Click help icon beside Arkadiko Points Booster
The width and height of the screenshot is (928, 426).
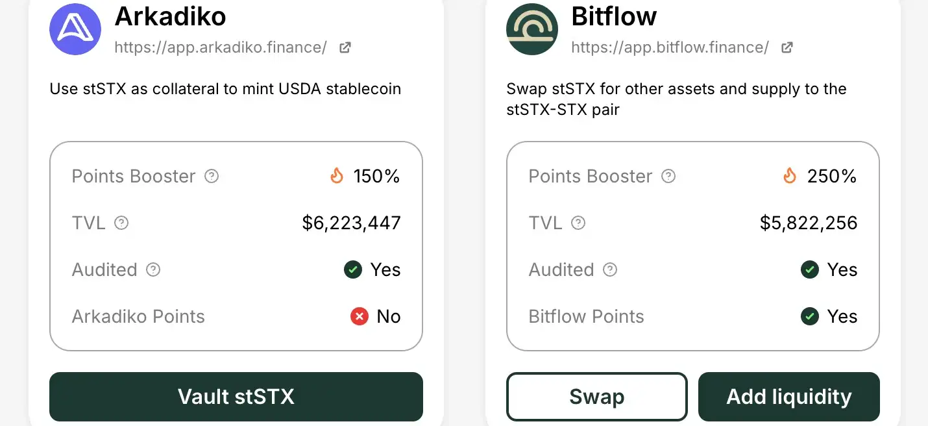pyautogui.click(x=212, y=176)
